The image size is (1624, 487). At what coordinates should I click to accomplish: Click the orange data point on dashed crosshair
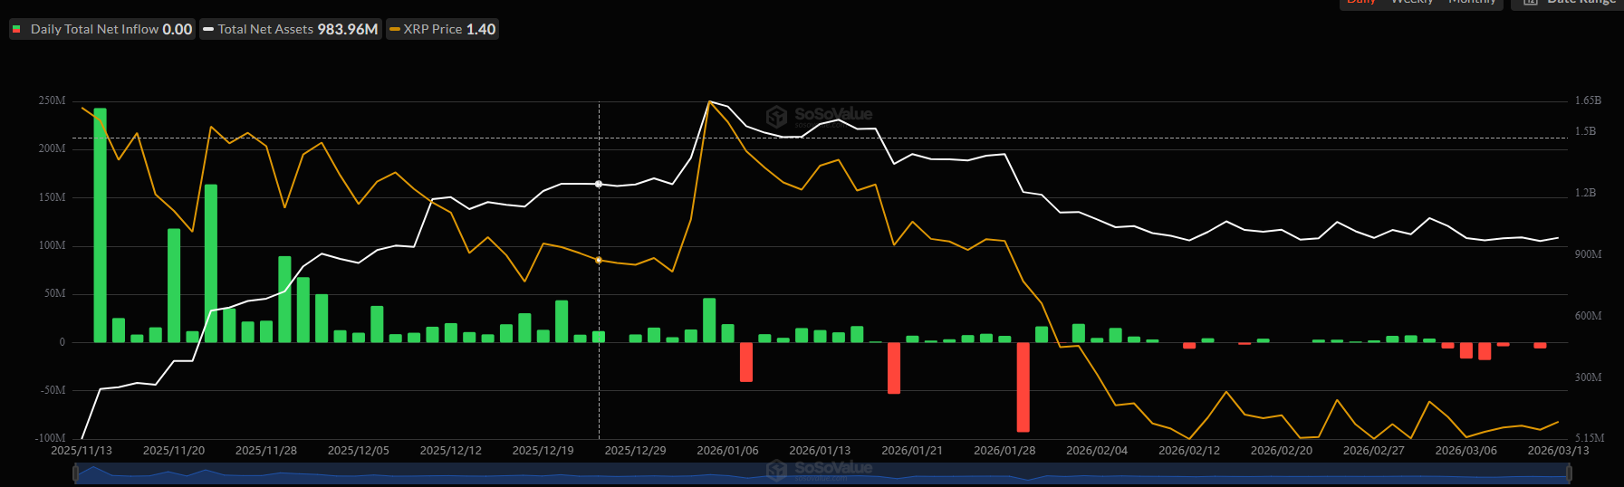[x=599, y=260]
